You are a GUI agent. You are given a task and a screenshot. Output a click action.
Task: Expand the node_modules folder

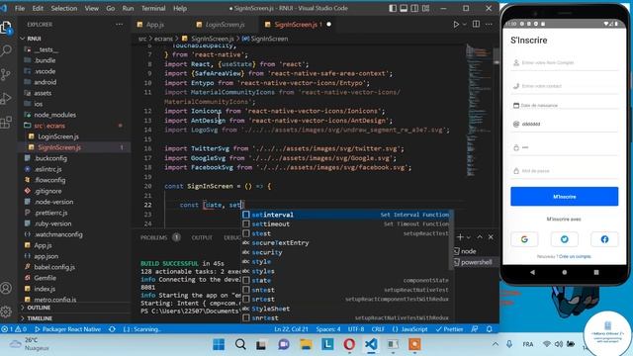(55, 115)
